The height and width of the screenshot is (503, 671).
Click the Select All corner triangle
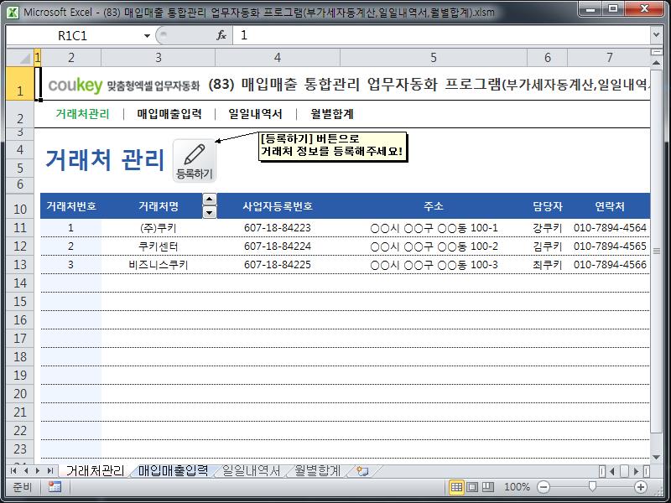[20, 57]
